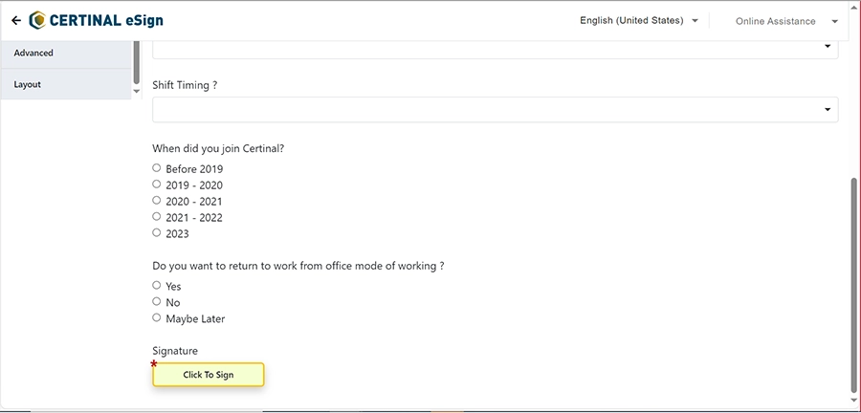Select the Before 2019 radio button

point(157,168)
